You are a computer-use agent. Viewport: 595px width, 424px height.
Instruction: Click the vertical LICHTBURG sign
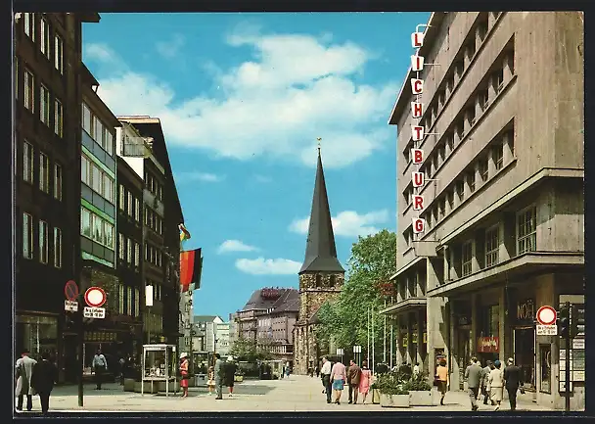418,133
